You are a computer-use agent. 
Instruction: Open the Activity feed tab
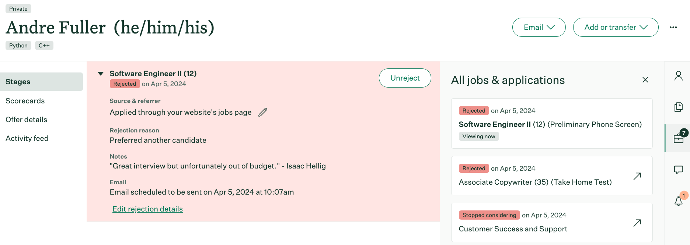[27, 138]
